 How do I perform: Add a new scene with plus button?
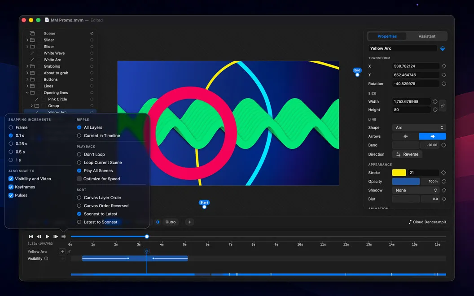coord(189,222)
